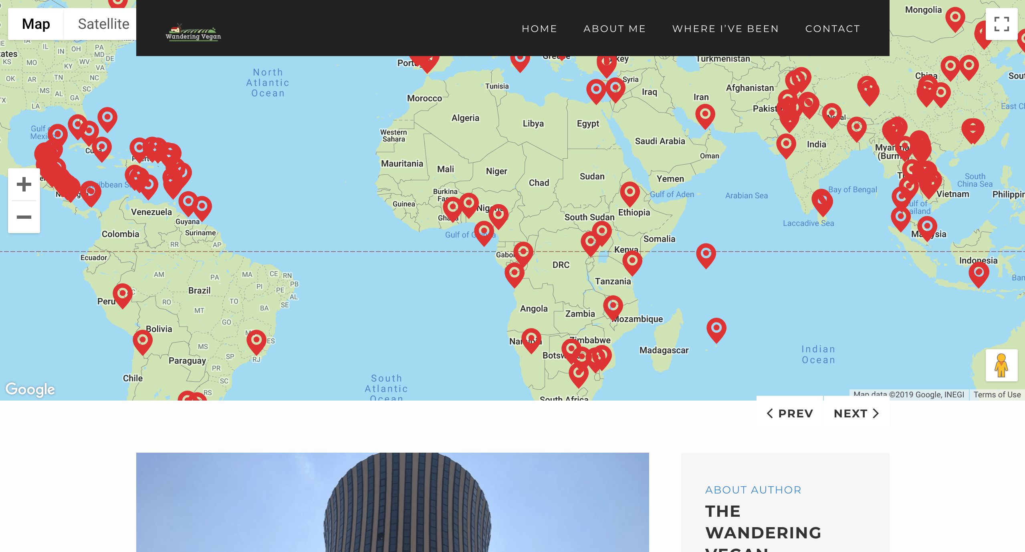Image resolution: width=1025 pixels, height=552 pixels.
Task: Select the pin on western India coast
Action: 786,146
